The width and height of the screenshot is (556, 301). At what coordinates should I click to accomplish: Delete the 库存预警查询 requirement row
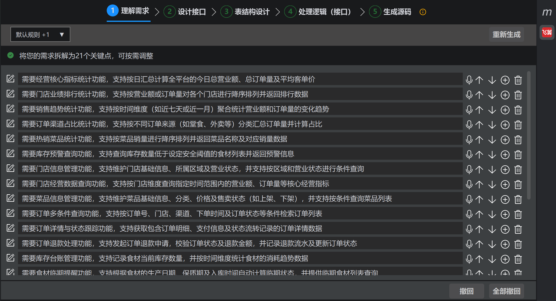518,154
